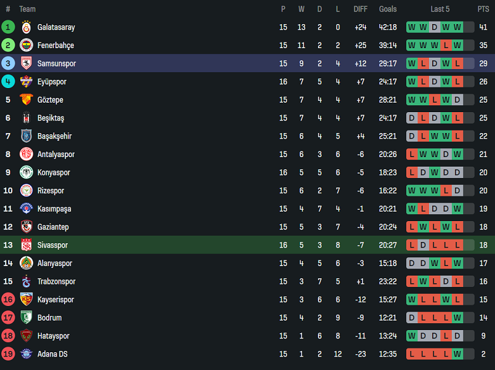
Task: Click the Başakşehir team logo
Action: (26, 136)
